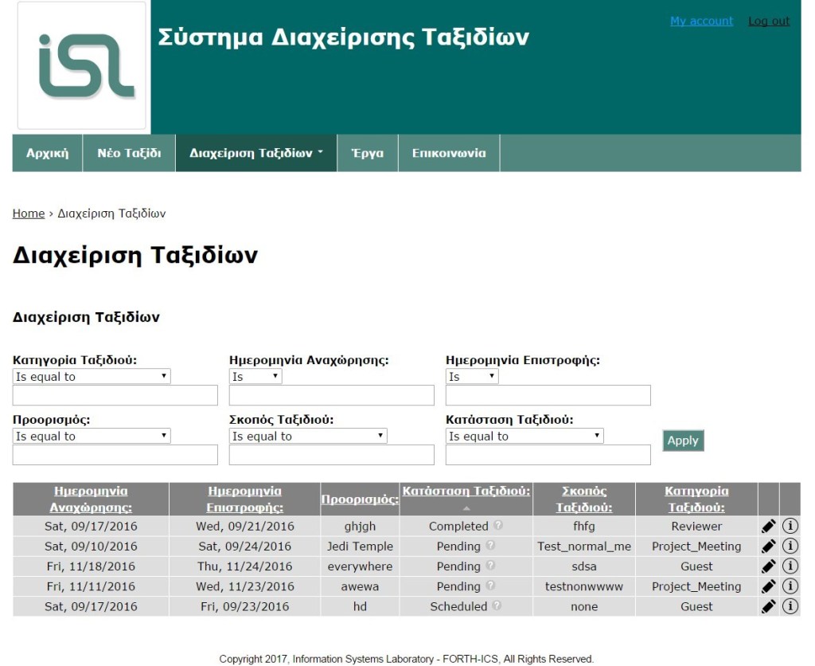Expand the Διαχείριση Ταξιδιών menu
The width and height of the screenshot is (815, 666).
click(256, 153)
